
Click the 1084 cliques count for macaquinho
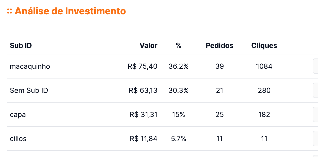tap(264, 66)
